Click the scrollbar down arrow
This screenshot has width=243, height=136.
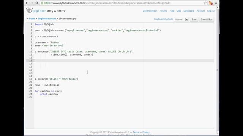click(x=218, y=134)
